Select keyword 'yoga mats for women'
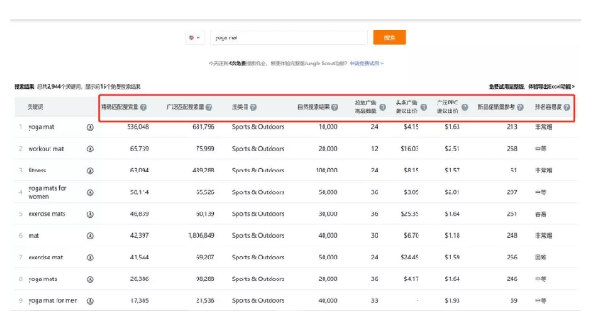 pos(48,192)
